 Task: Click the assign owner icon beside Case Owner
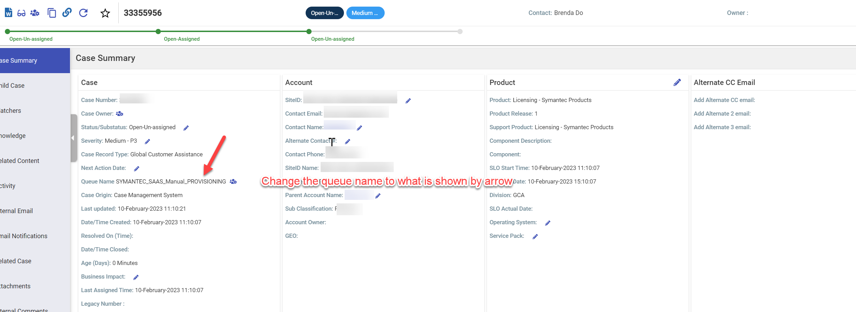119,114
